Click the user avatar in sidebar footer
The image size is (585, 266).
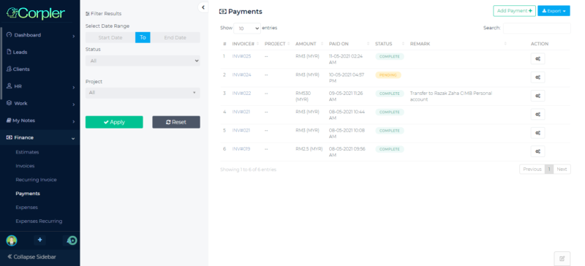pyautogui.click(x=12, y=240)
